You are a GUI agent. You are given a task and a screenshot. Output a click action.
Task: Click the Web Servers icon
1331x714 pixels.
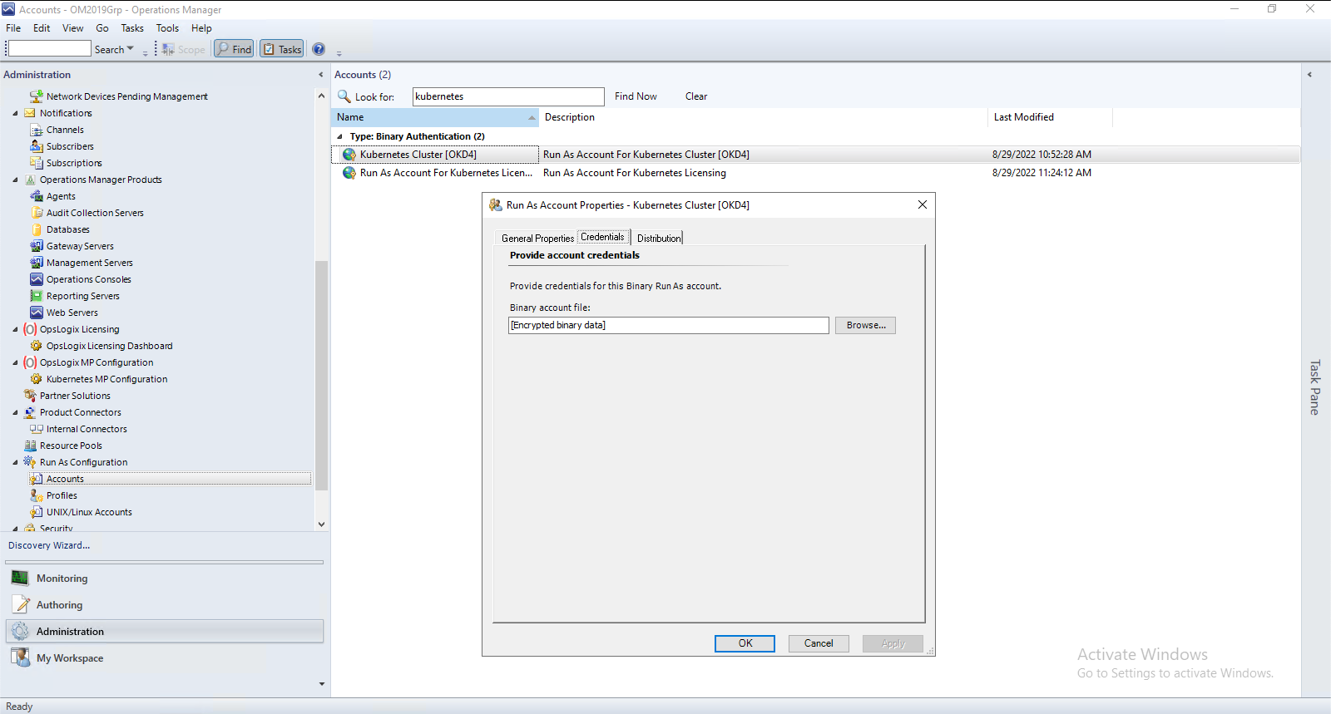click(x=37, y=313)
